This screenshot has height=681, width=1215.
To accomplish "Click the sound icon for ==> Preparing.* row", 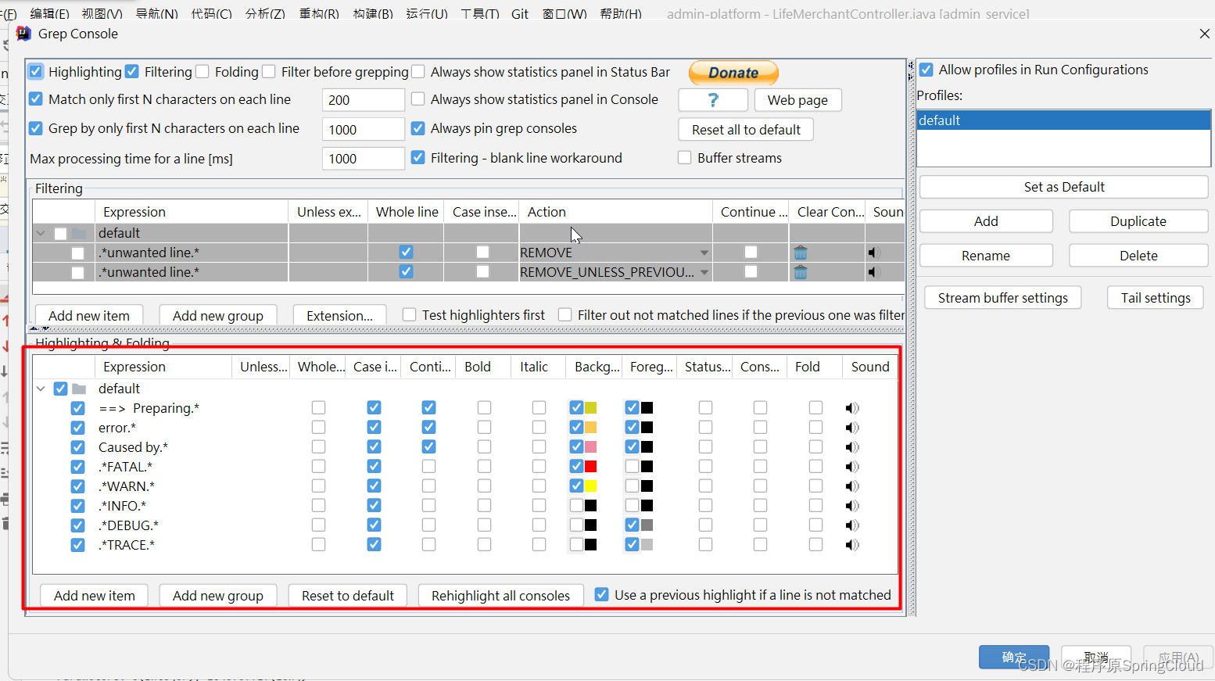I will click(x=852, y=408).
